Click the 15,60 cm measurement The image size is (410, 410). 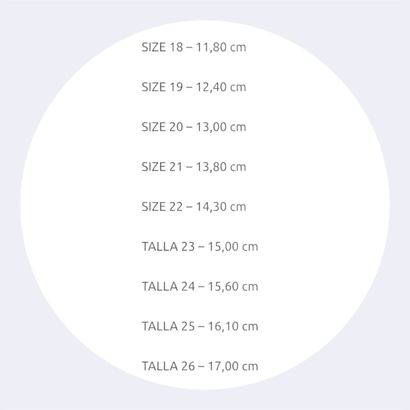pos(233,286)
